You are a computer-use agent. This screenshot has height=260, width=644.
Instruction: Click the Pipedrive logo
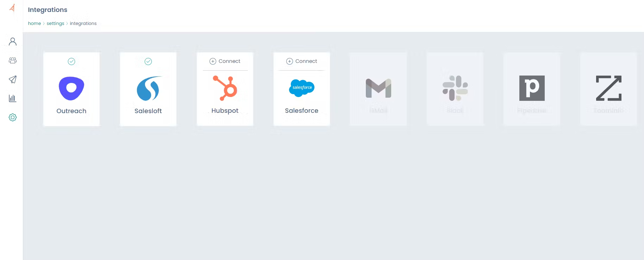[532, 88]
